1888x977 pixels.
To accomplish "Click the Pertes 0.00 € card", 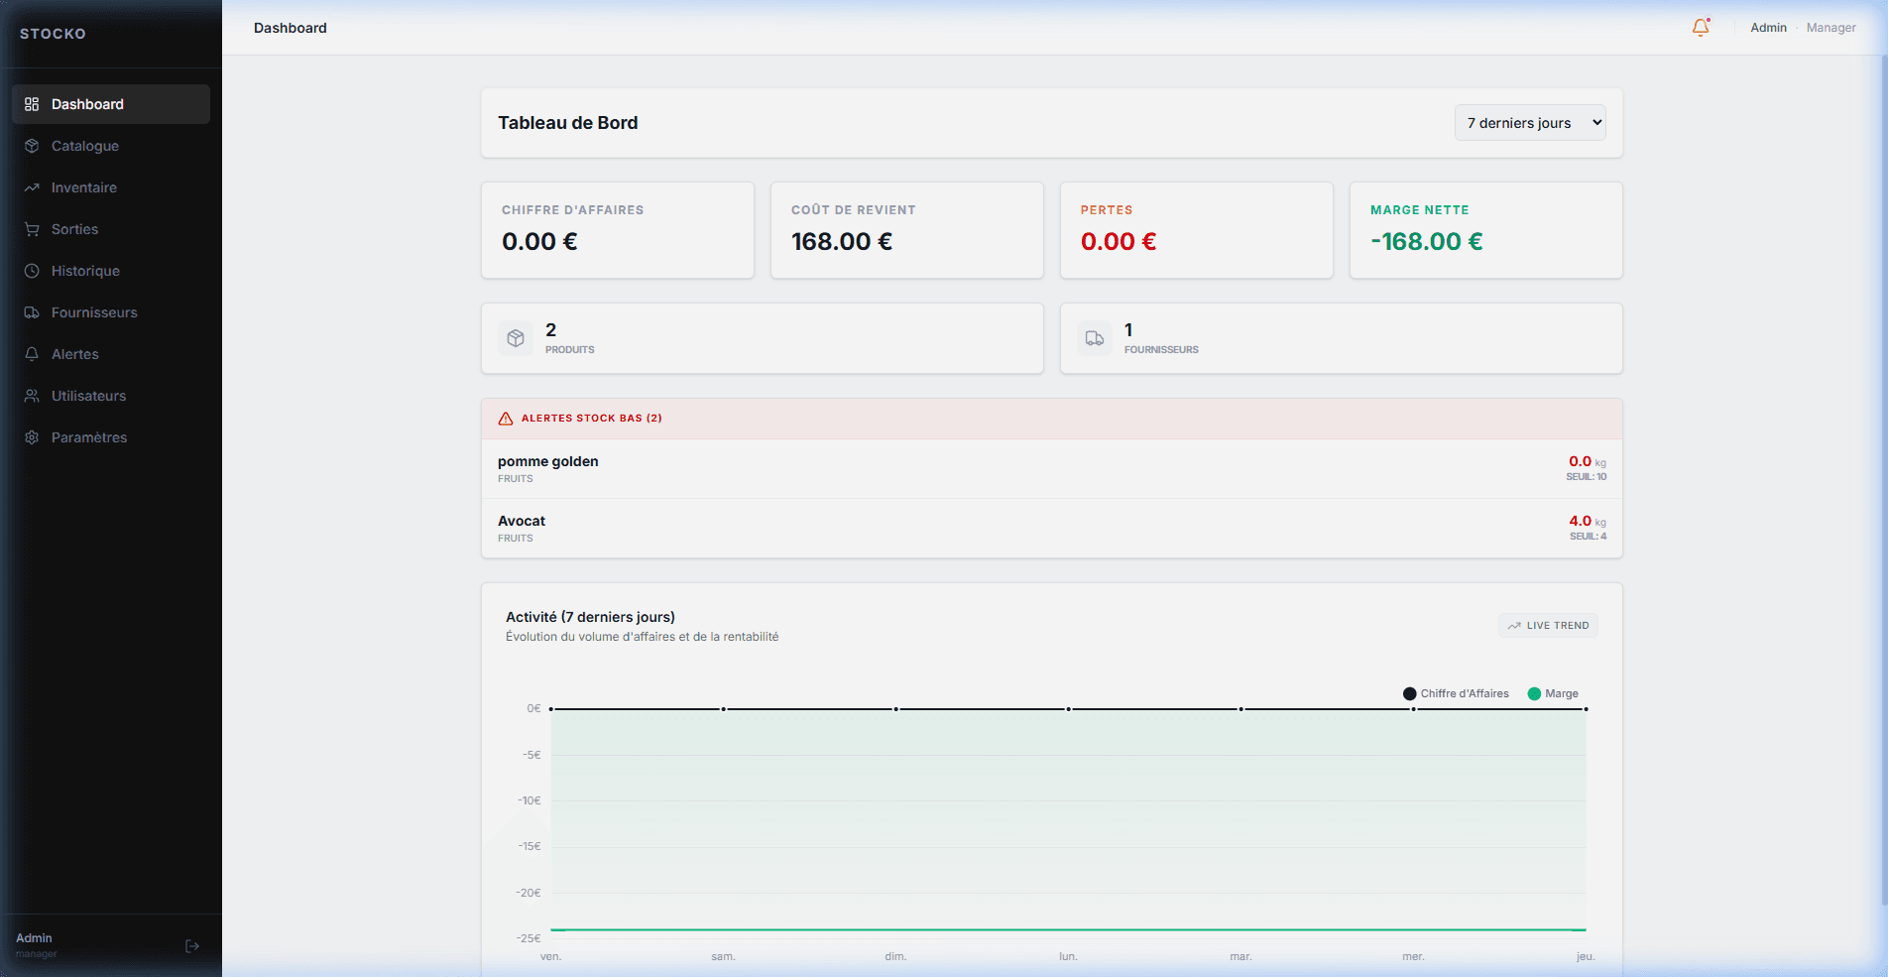I will [x=1197, y=230].
